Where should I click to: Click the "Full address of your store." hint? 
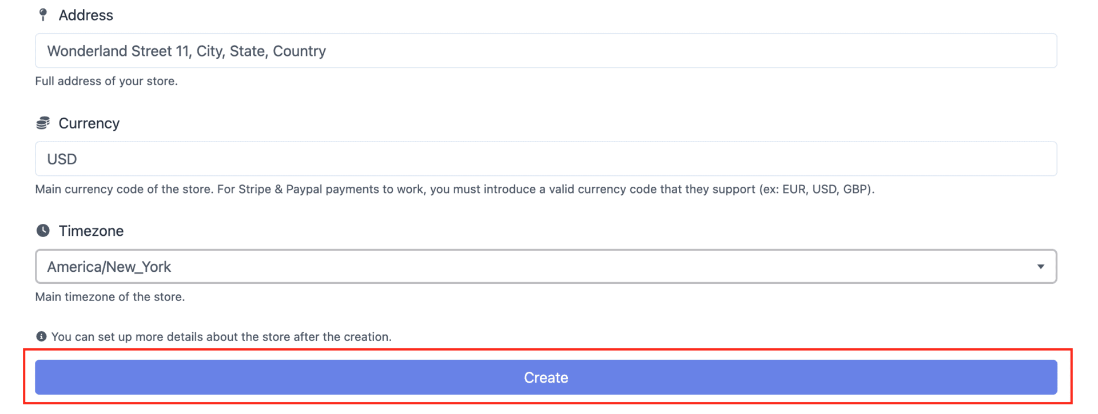pyautogui.click(x=106, y=81)
